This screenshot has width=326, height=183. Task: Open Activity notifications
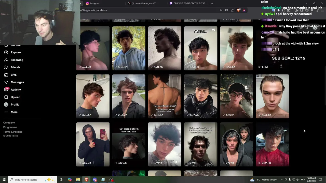[12, 90]
